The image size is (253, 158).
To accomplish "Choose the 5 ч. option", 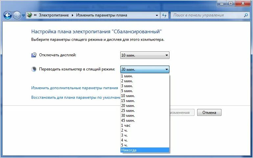I will click(x=145, y=145).
